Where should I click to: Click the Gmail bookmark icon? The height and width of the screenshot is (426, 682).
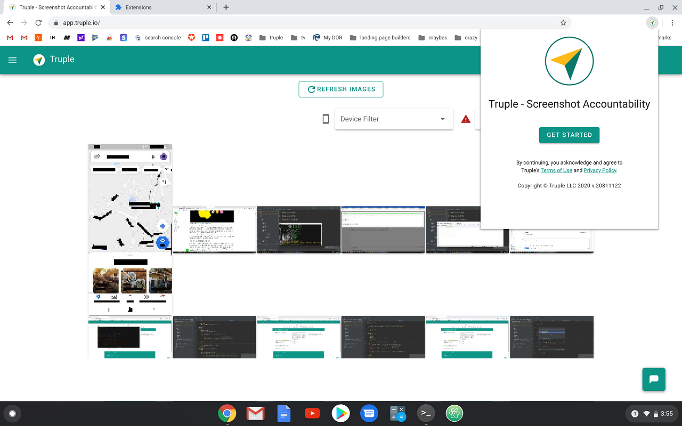pyautogui.click(x=9, y=37)
